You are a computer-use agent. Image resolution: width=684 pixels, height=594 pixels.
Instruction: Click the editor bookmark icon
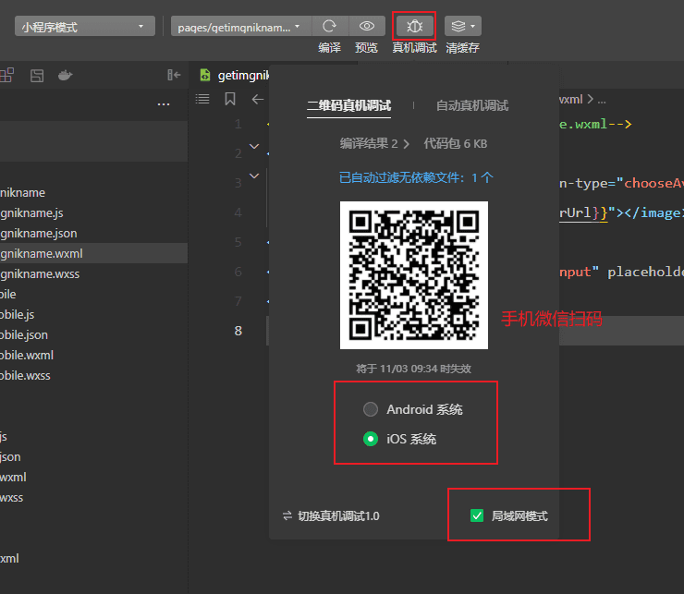(230, 99)
